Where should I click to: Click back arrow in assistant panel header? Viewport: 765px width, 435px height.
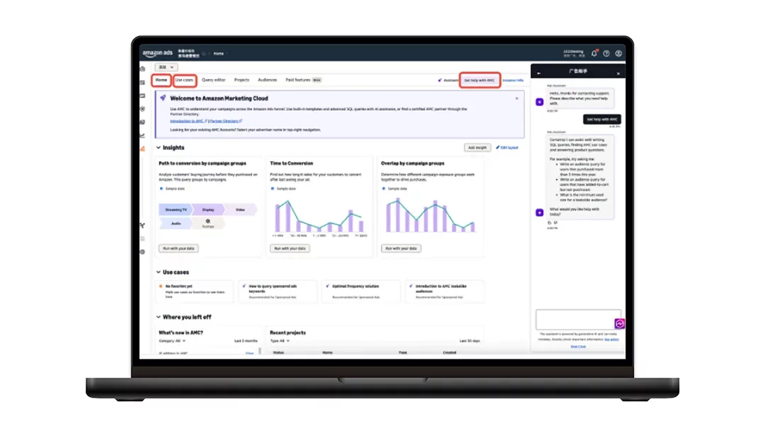tap(539, 73)
